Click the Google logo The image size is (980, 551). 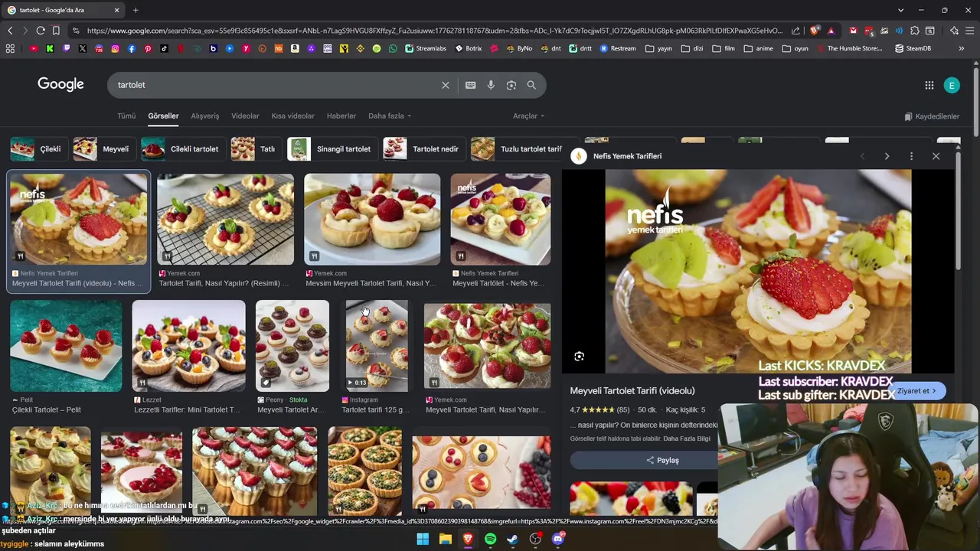click(x=60, y=84)
